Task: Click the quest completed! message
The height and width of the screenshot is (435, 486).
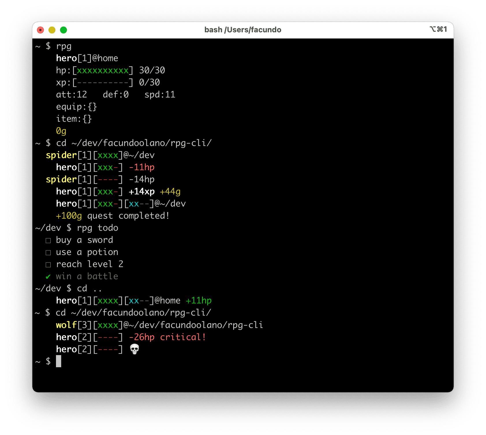Action: [x=129, y=215]
